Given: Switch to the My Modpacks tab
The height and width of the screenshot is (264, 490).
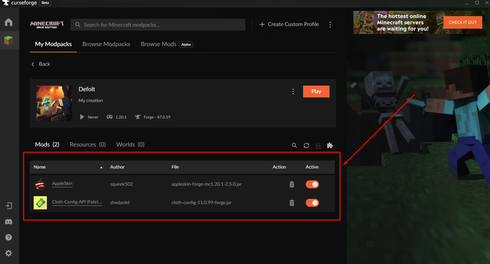Looking at the screenshot, I should coord(53,44).
